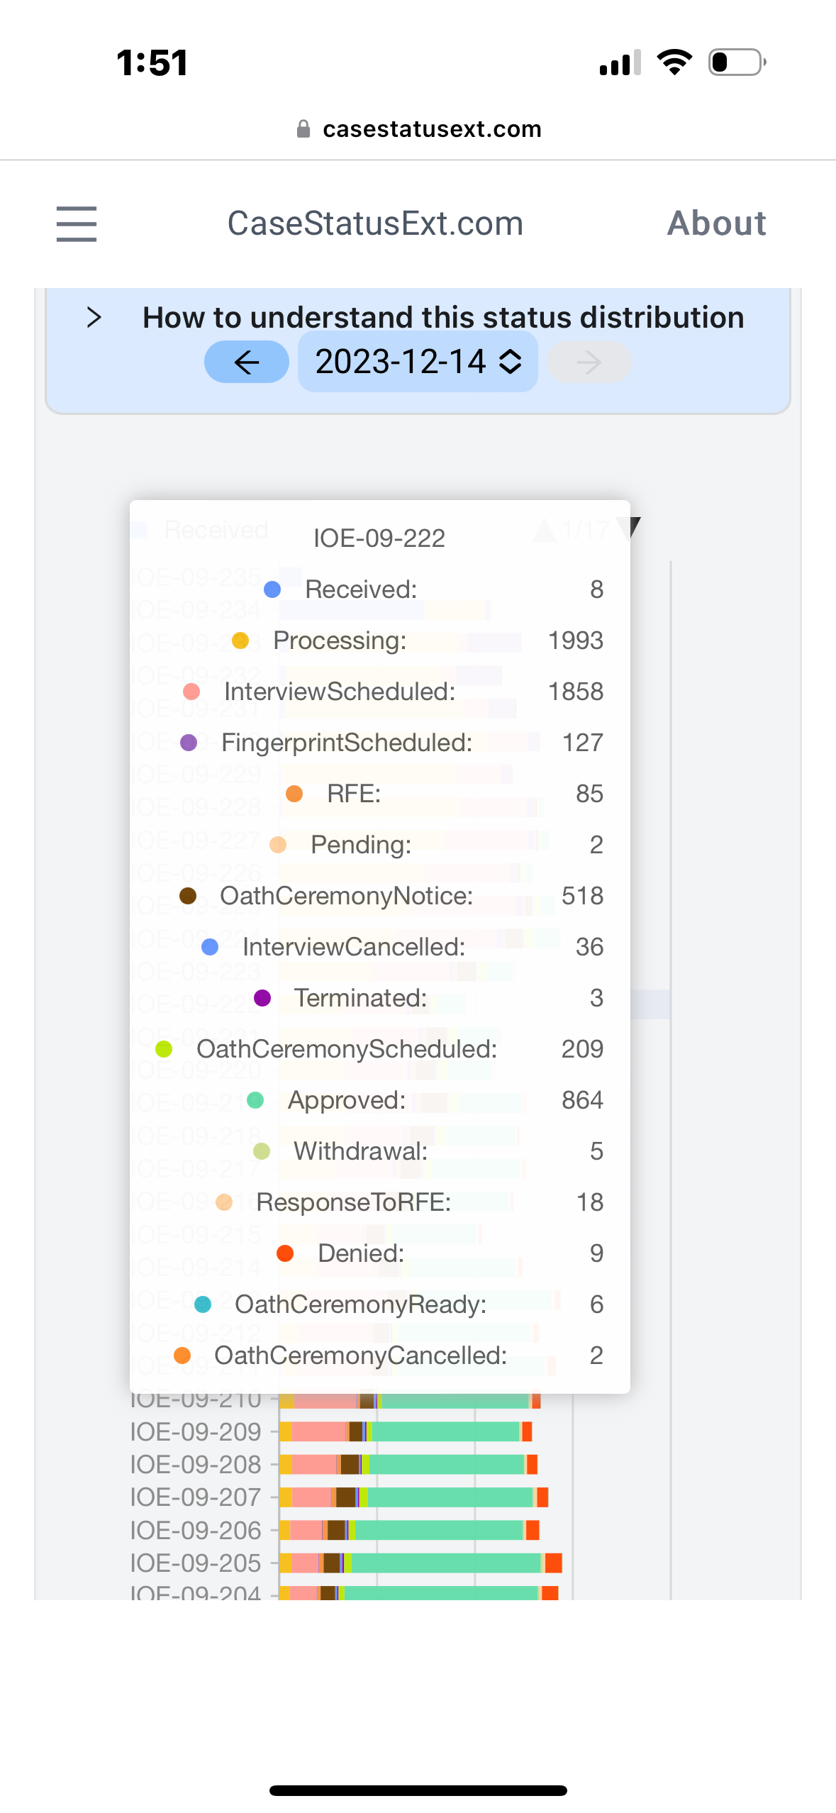The height and width of the screenshot is (1813, 836).
Task: Select the green Approved segment of IOE-09-207
Action: point(450,1497)
